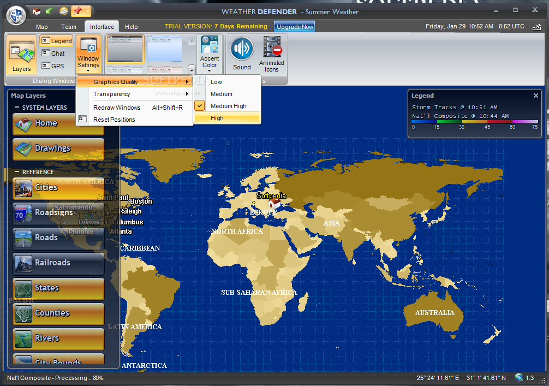
Task: Click the ASIA map label
Action: (x=332, y=223)
